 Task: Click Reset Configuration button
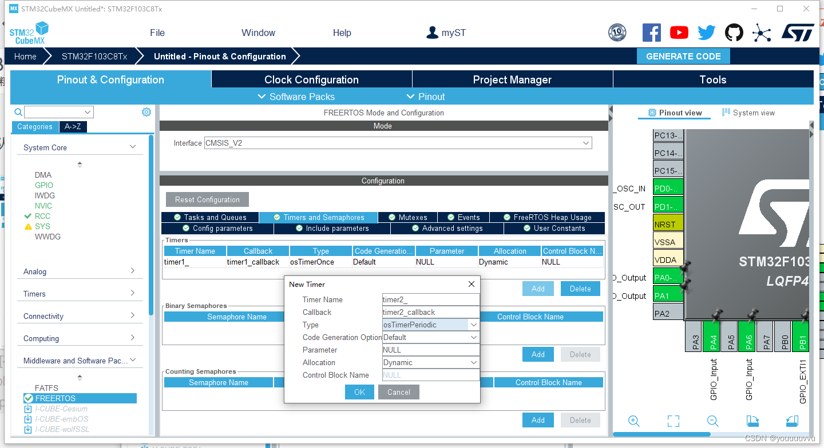[x=207, y=199]
